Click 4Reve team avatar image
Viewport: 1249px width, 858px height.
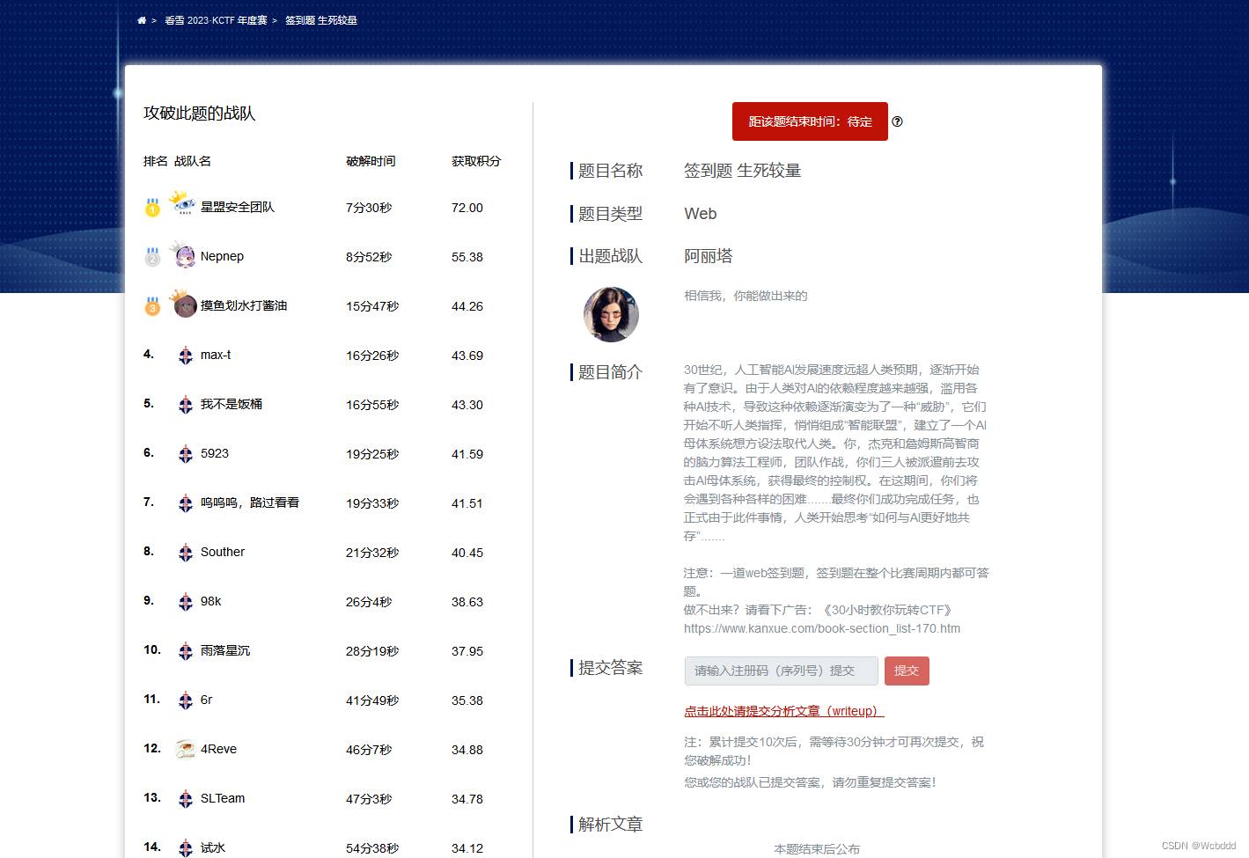[185, 750]
